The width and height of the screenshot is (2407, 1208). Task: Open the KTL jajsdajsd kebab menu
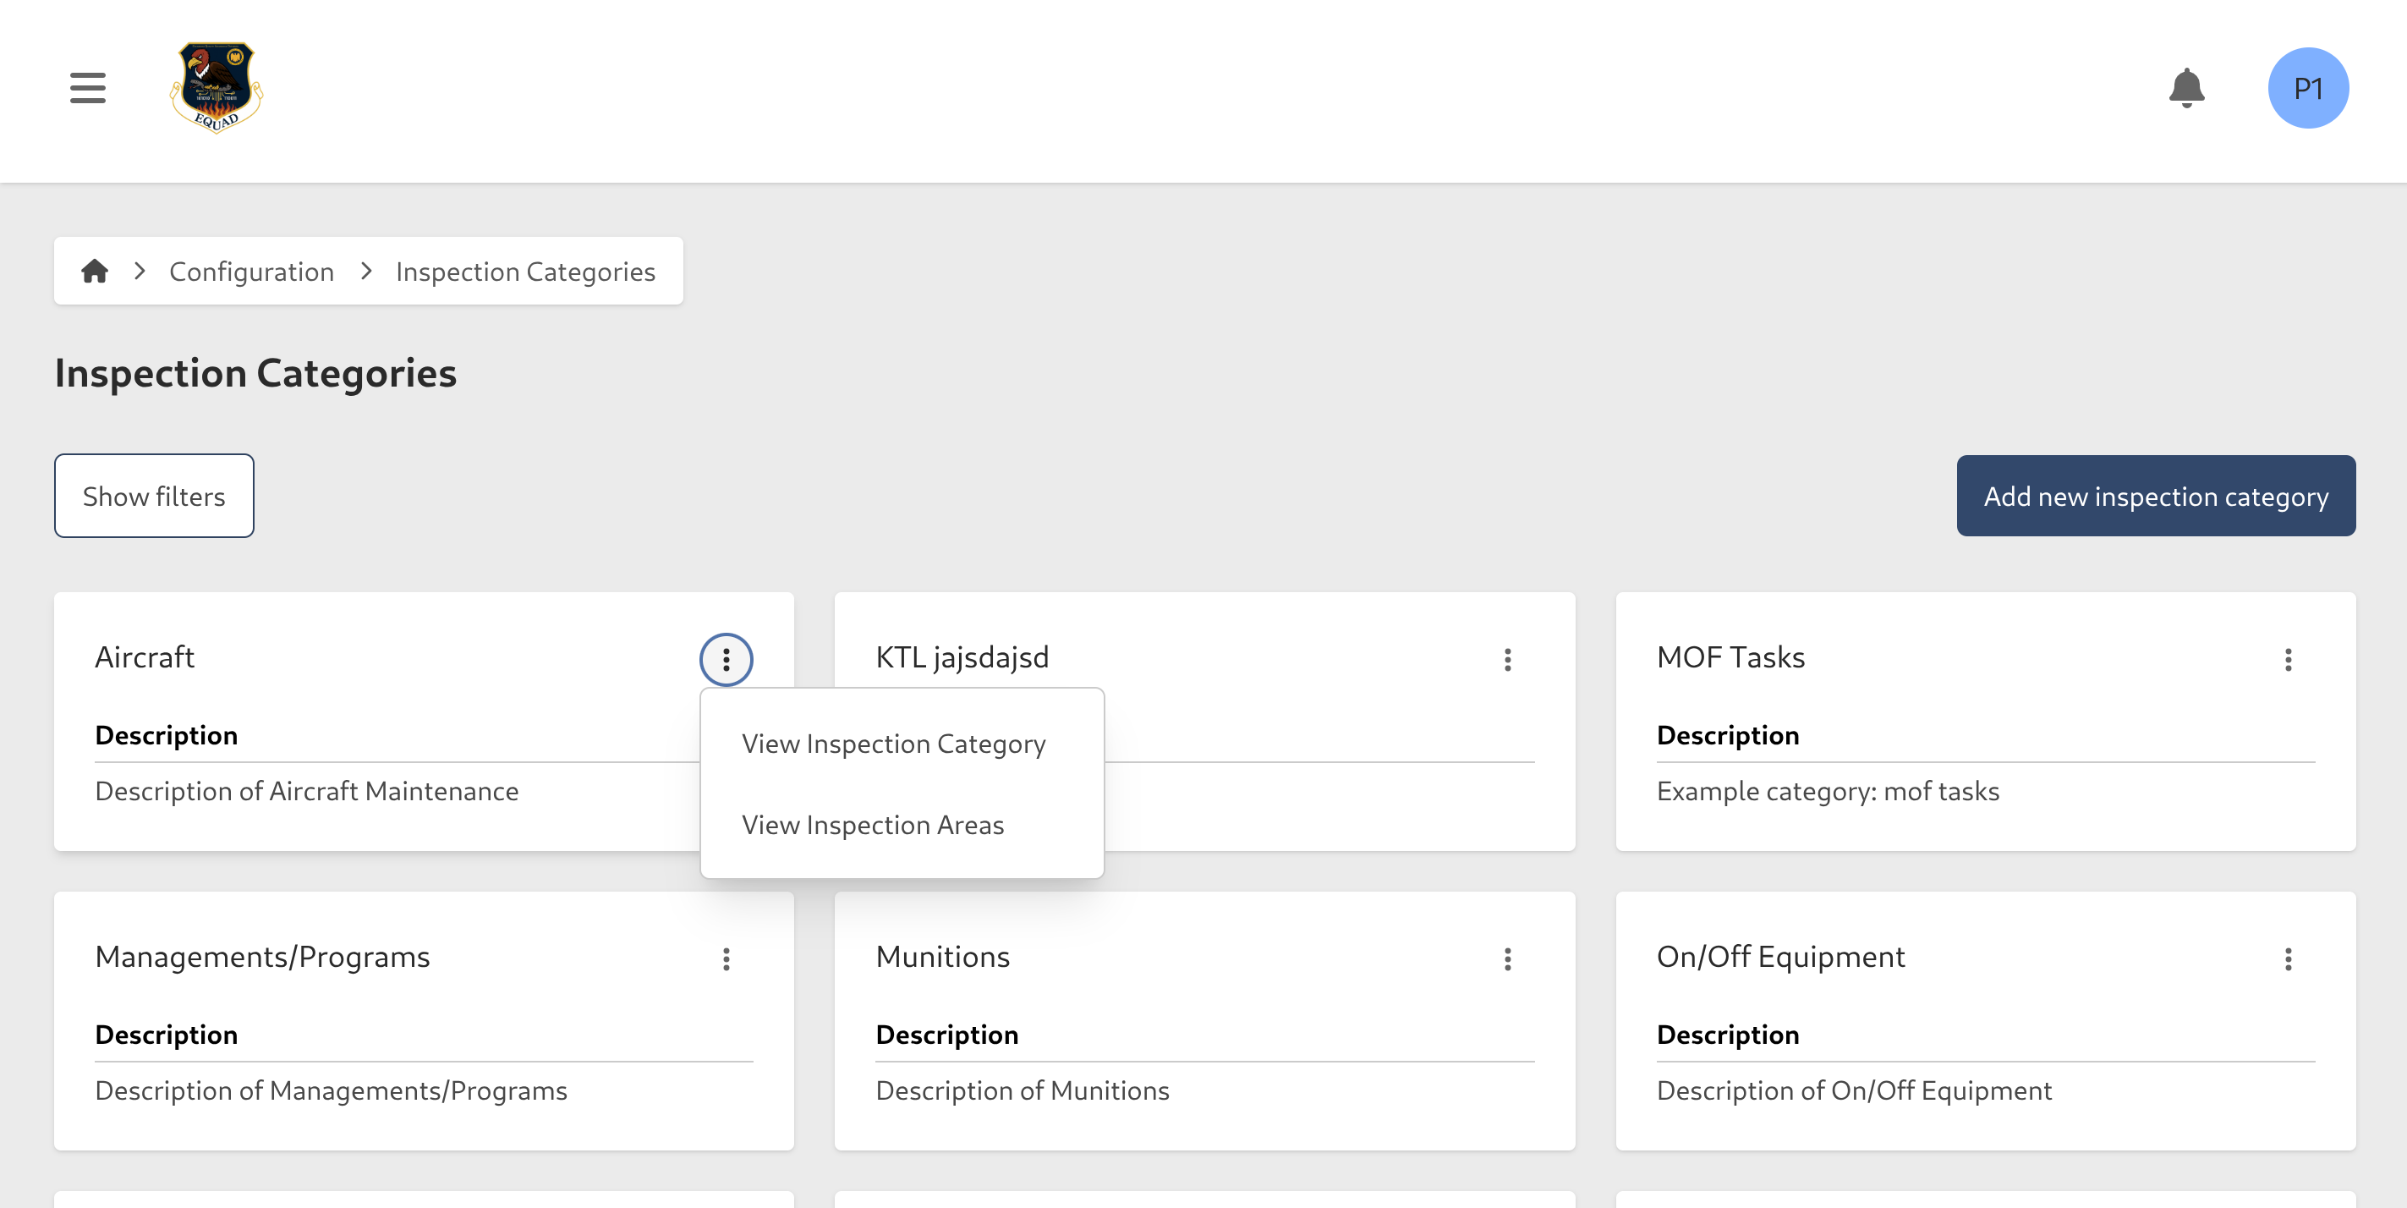click(x=1508, y=660)
